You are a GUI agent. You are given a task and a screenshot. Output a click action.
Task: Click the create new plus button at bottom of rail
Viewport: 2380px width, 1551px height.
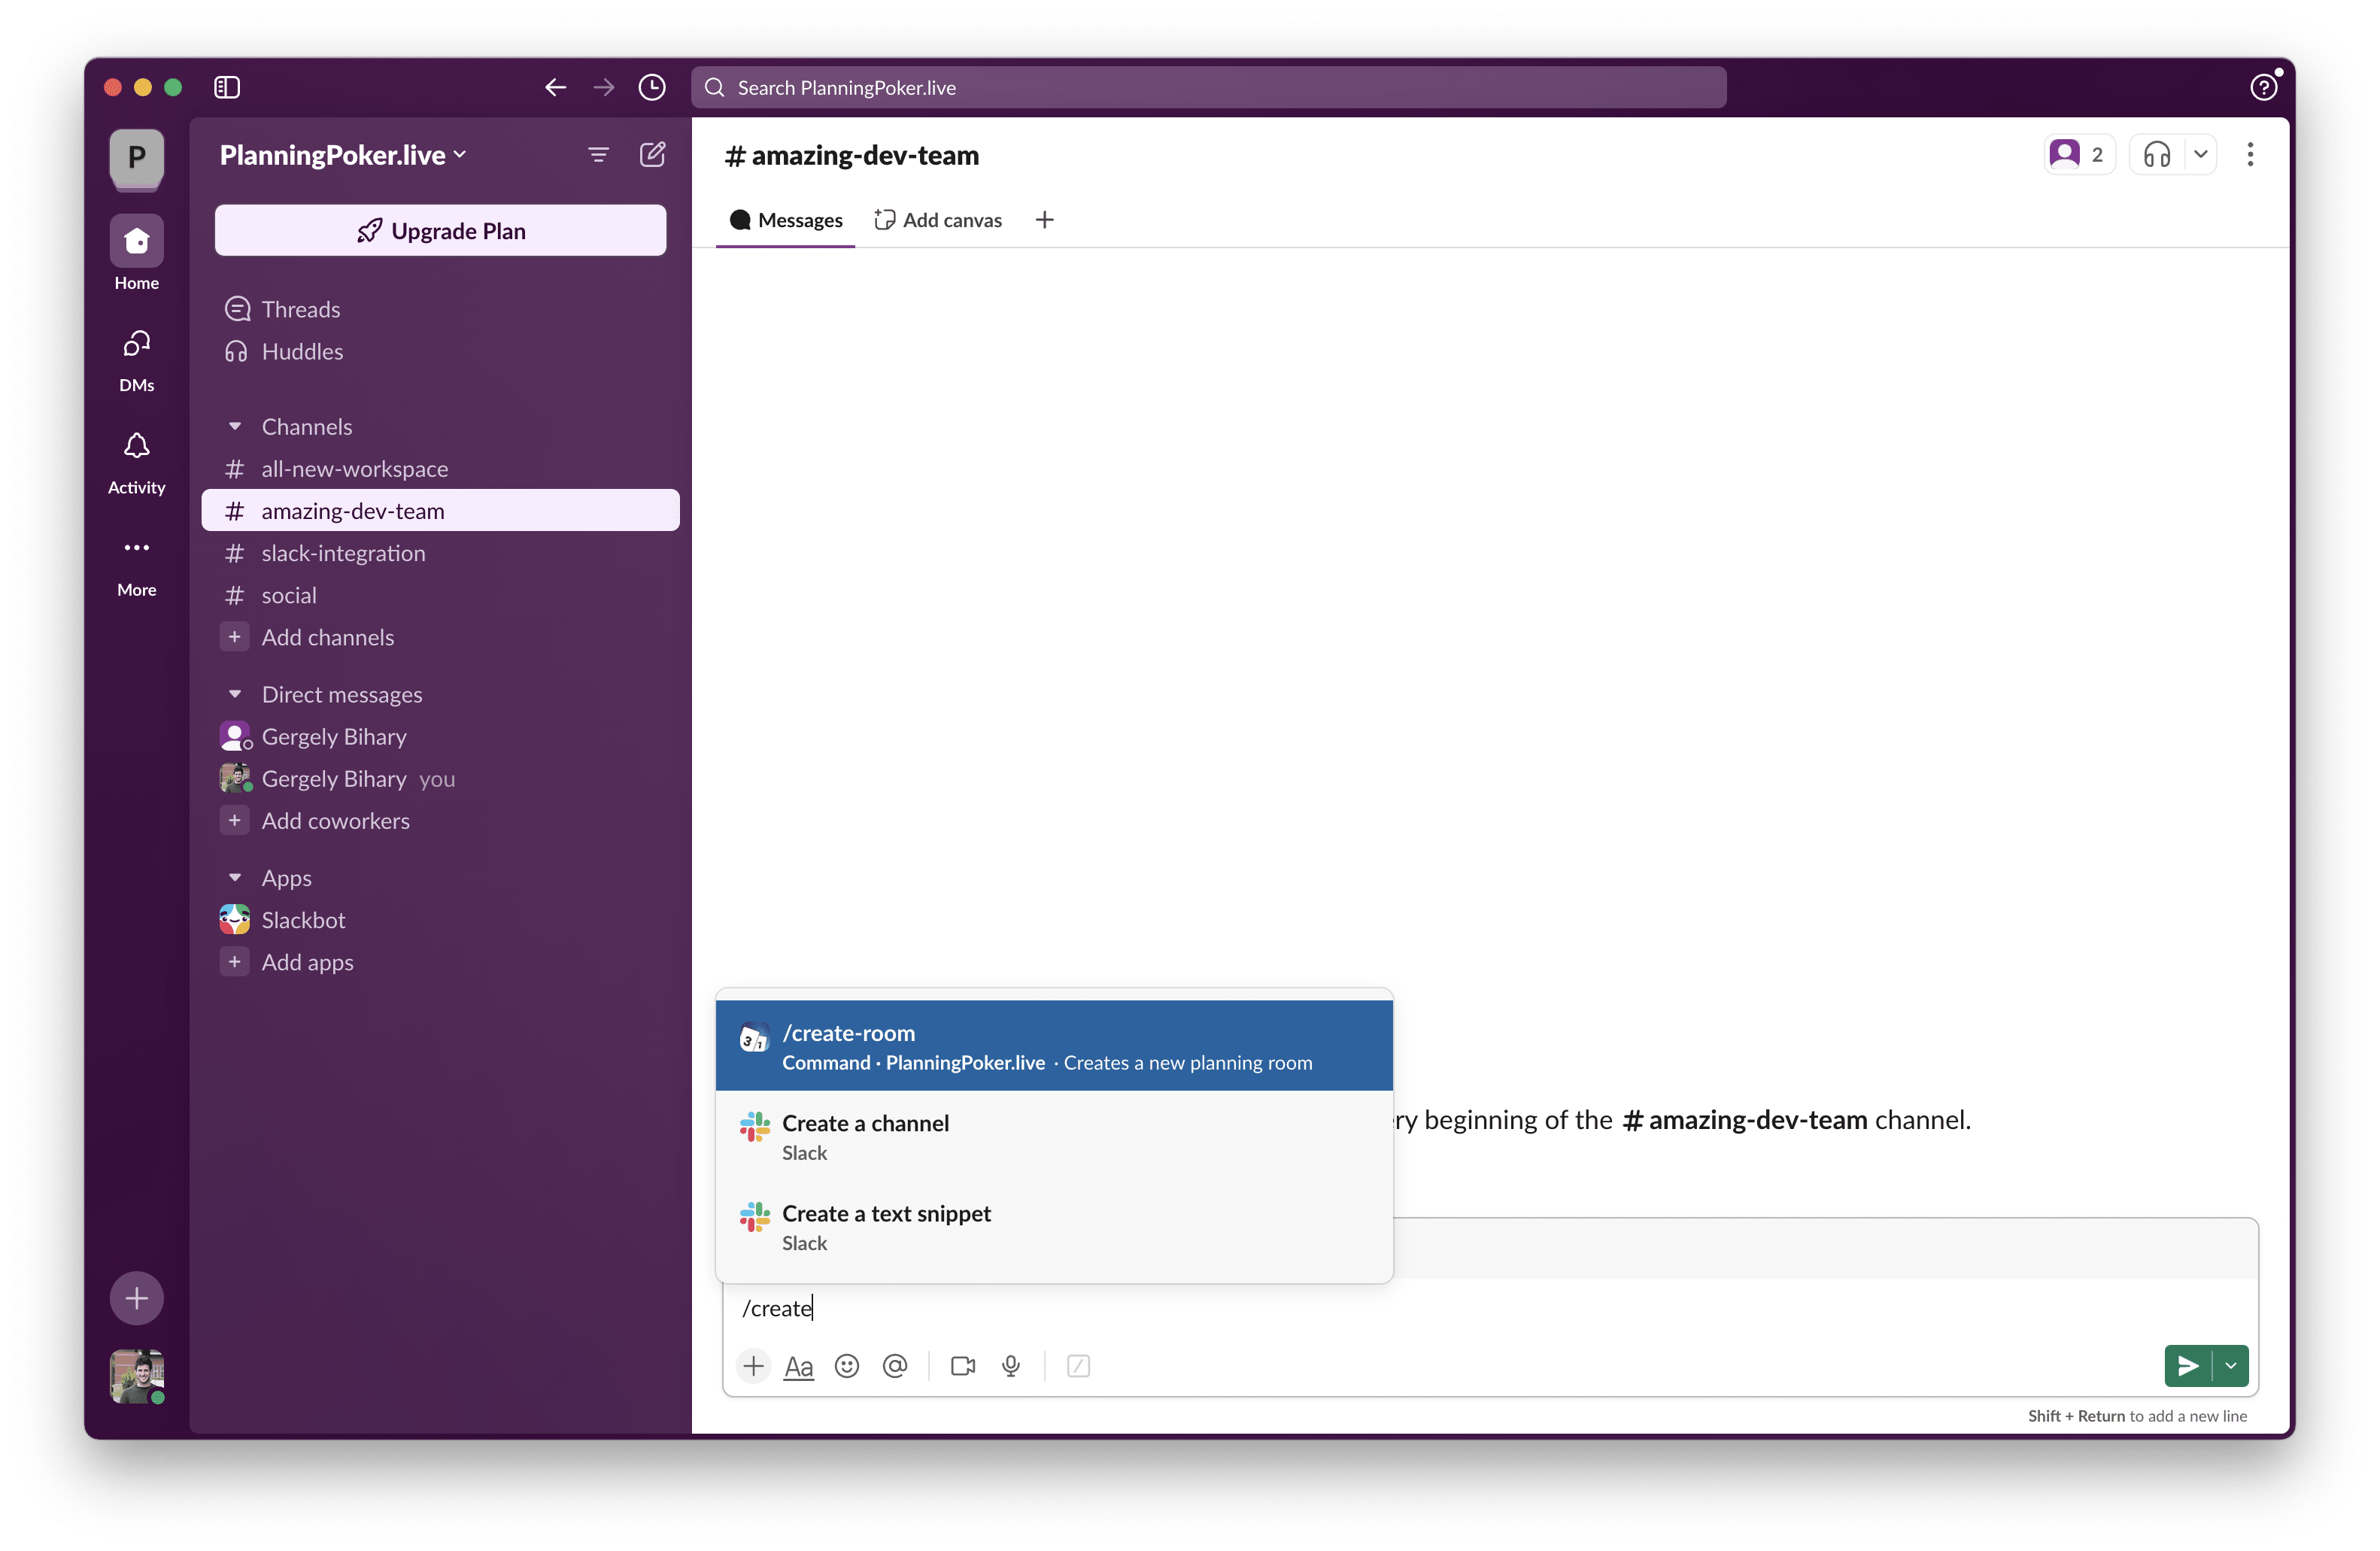137,1298
